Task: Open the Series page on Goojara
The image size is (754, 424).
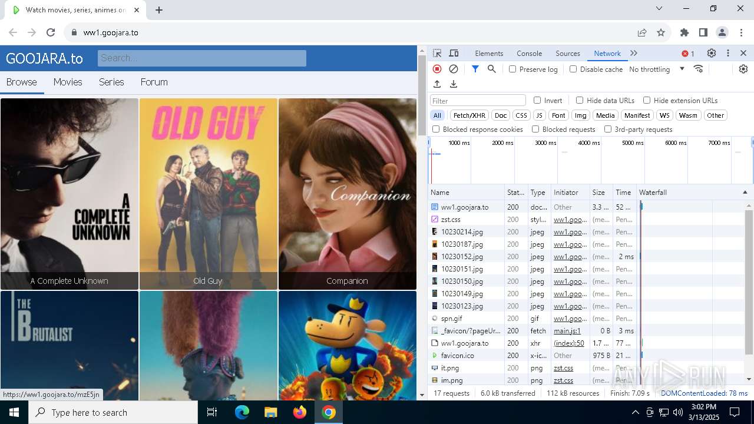Action: [111, 82]
